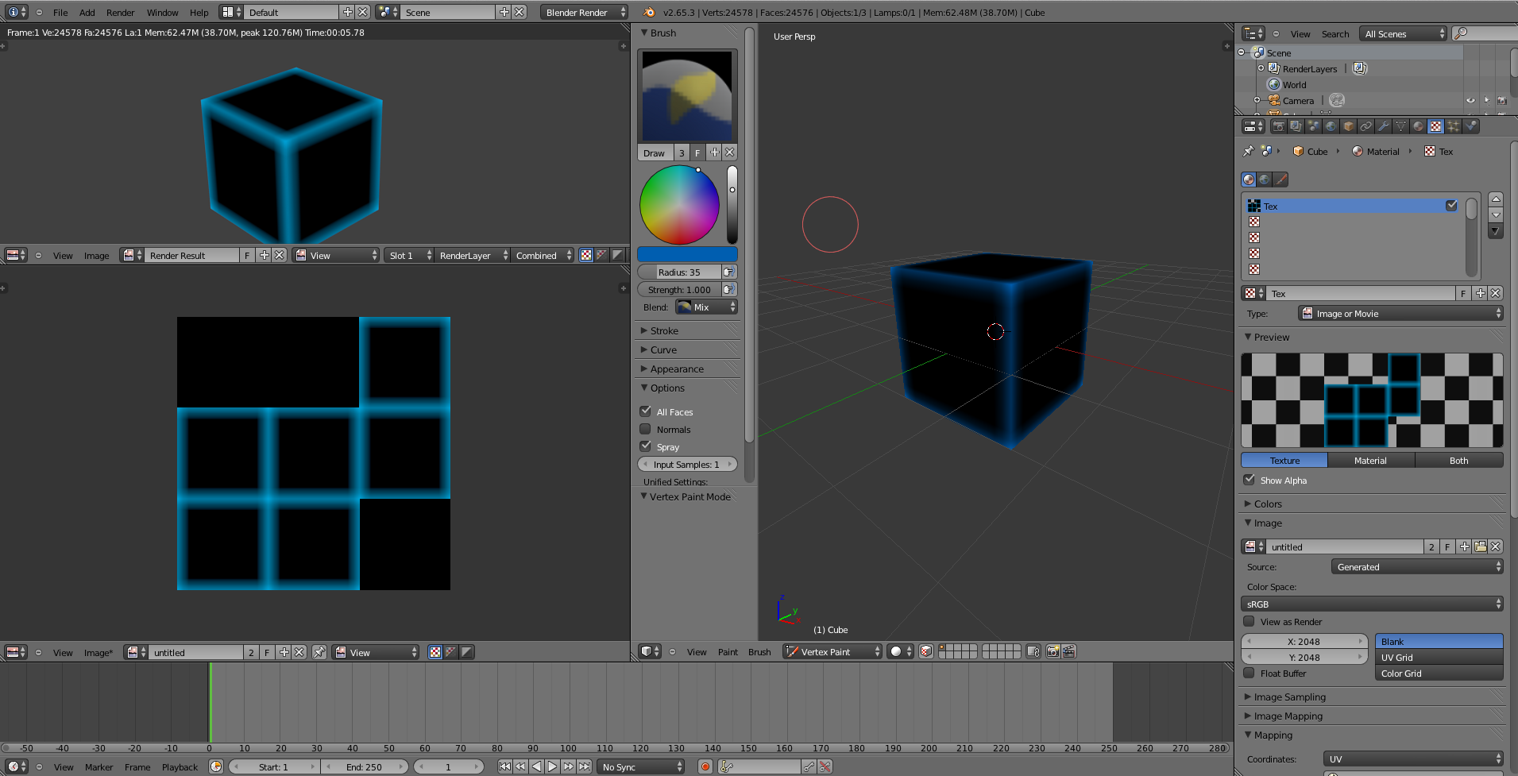Image resolution: width=1518 pixels, height=776 pixels.
Task: Enable the Float Buffer checkbox
Action: [1250, 673]
